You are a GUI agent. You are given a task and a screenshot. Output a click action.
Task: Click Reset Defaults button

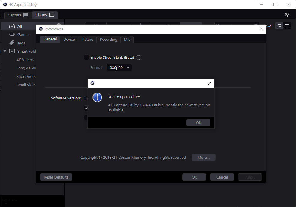pyautogui.click(x=56, y=177)
